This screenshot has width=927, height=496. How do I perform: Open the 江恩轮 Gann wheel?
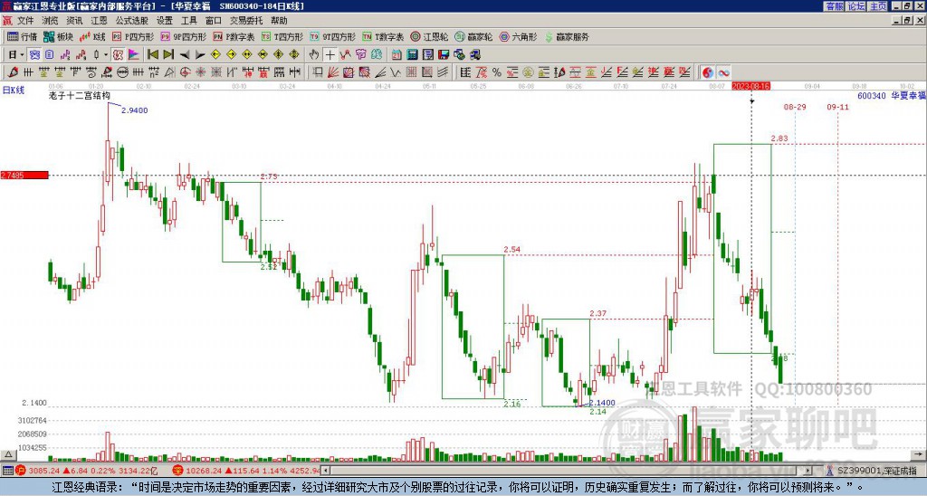(429, 36)
